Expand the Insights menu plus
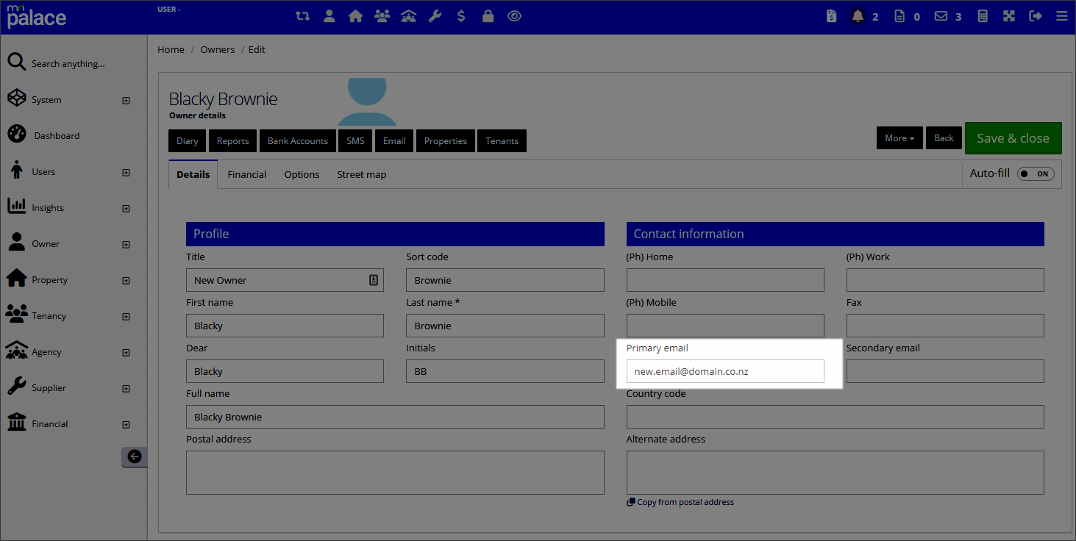This screenshot has width=1076, height=541. click(126, 208)
